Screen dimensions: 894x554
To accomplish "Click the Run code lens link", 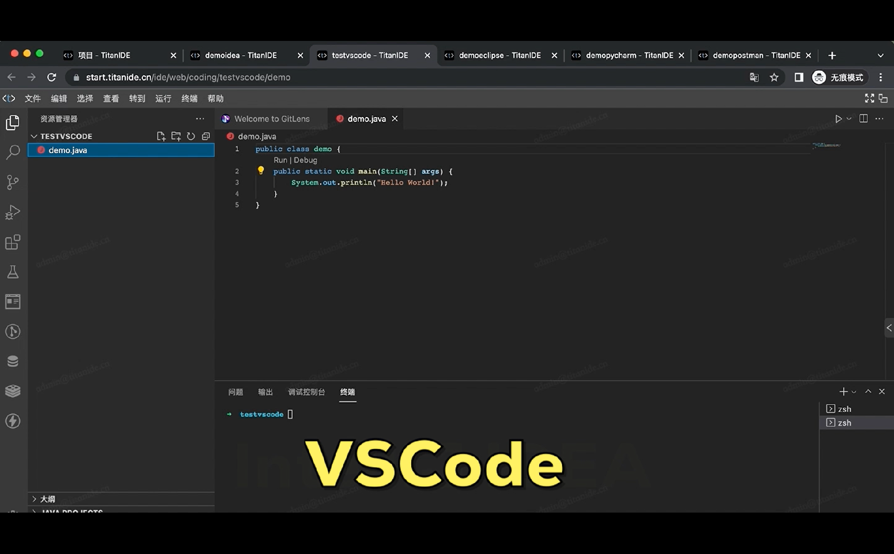I will pyautogui.click(x=280, y=160).
